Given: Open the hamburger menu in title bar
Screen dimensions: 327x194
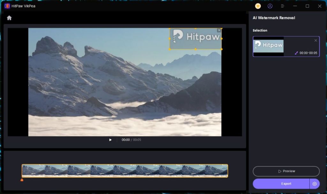Looking at the screenshot, I should 282,6.
